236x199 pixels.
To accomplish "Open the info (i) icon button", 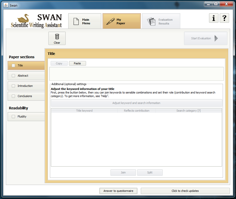I will click(x=214, y=18).
